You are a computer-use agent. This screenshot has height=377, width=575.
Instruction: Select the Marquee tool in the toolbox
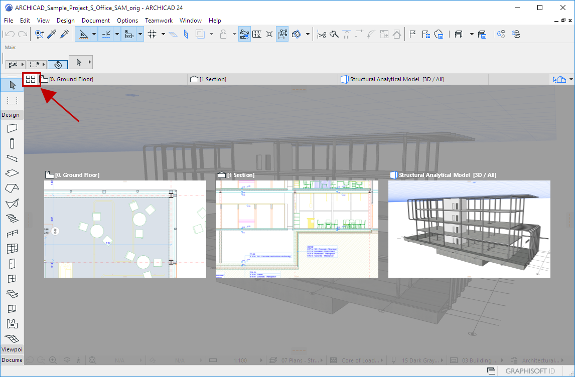click(12, 100)
